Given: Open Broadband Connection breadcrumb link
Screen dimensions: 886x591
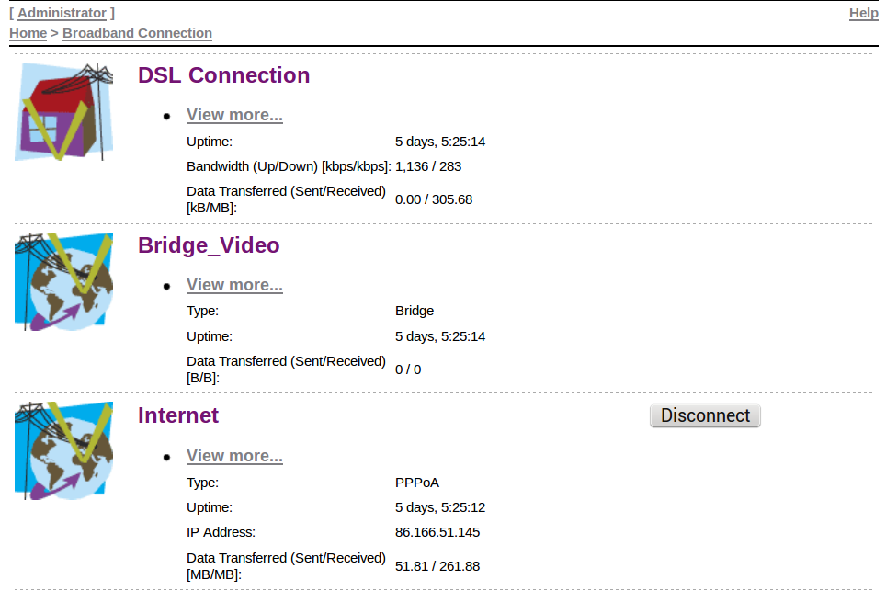Looking at the screenshot, I should [137, 33].
